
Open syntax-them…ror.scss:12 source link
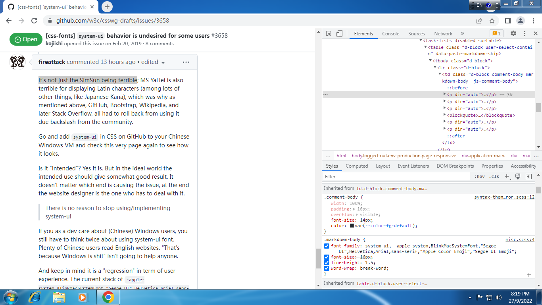[504, 197]
